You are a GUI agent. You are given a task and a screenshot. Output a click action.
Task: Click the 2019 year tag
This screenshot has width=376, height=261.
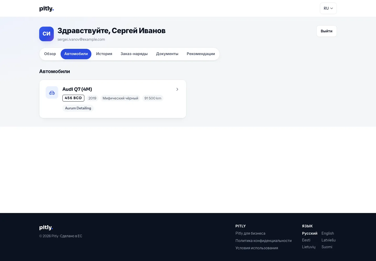pyautogui.click(x=92, y=98)
